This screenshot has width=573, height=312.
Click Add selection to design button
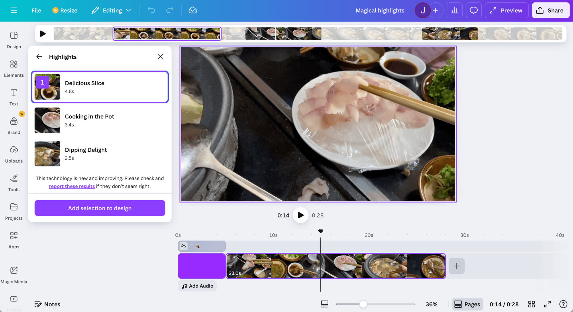(x=100, y=208)
